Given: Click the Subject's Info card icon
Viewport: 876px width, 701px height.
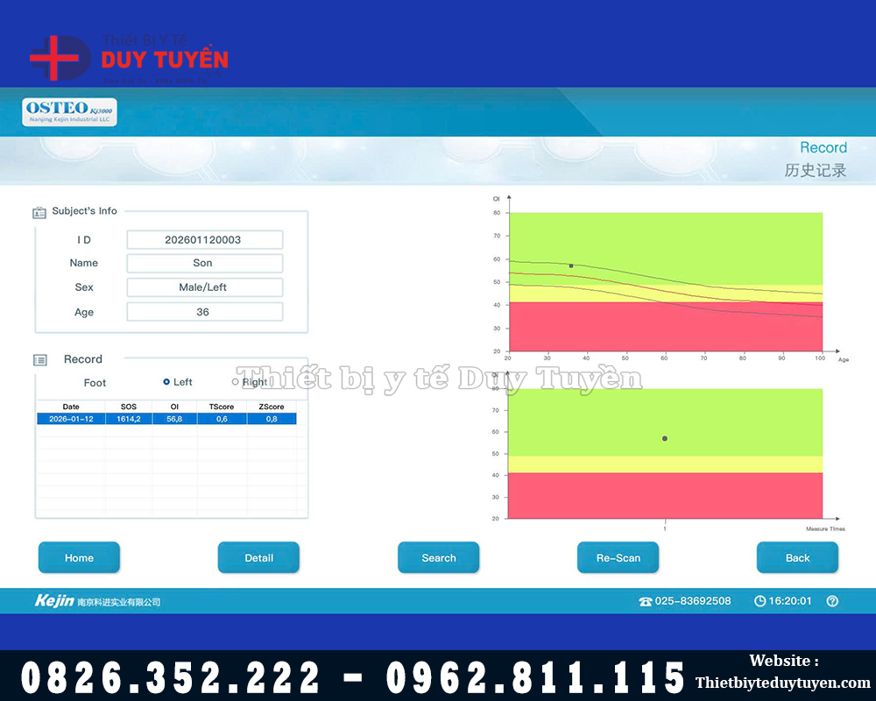Looking at the screenshot, I should pyautogui.click(x=39, y=212).
